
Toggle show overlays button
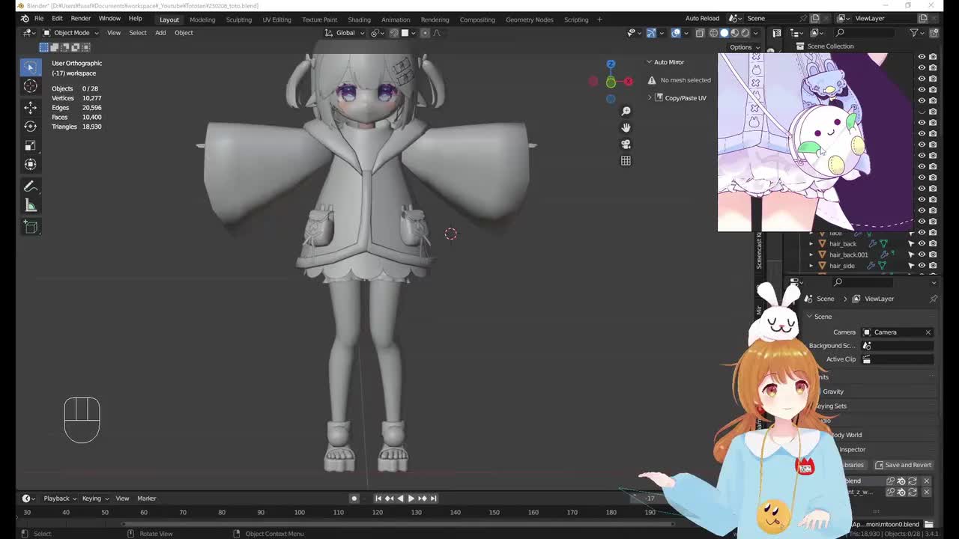(676, 33)
